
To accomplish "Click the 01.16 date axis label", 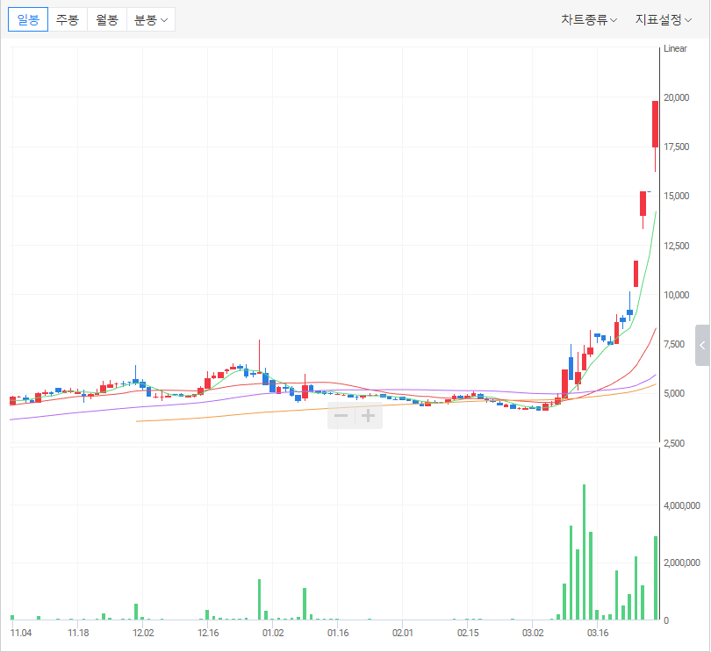I will coord(338,633).
